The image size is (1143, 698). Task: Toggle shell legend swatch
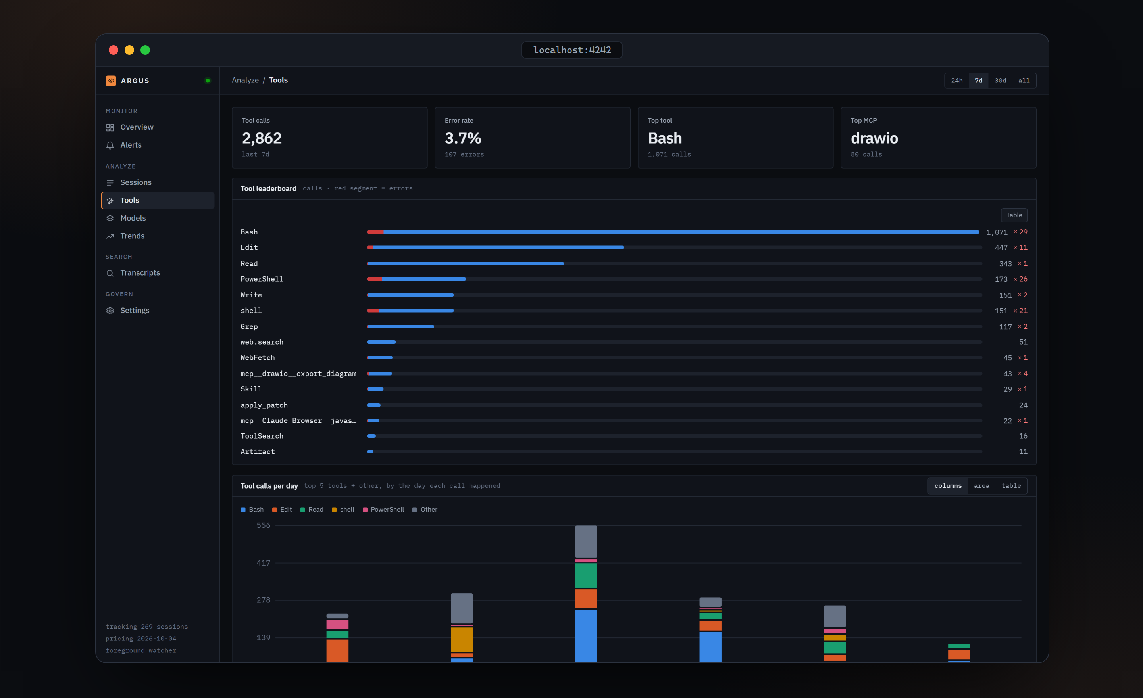click(334, 510)
